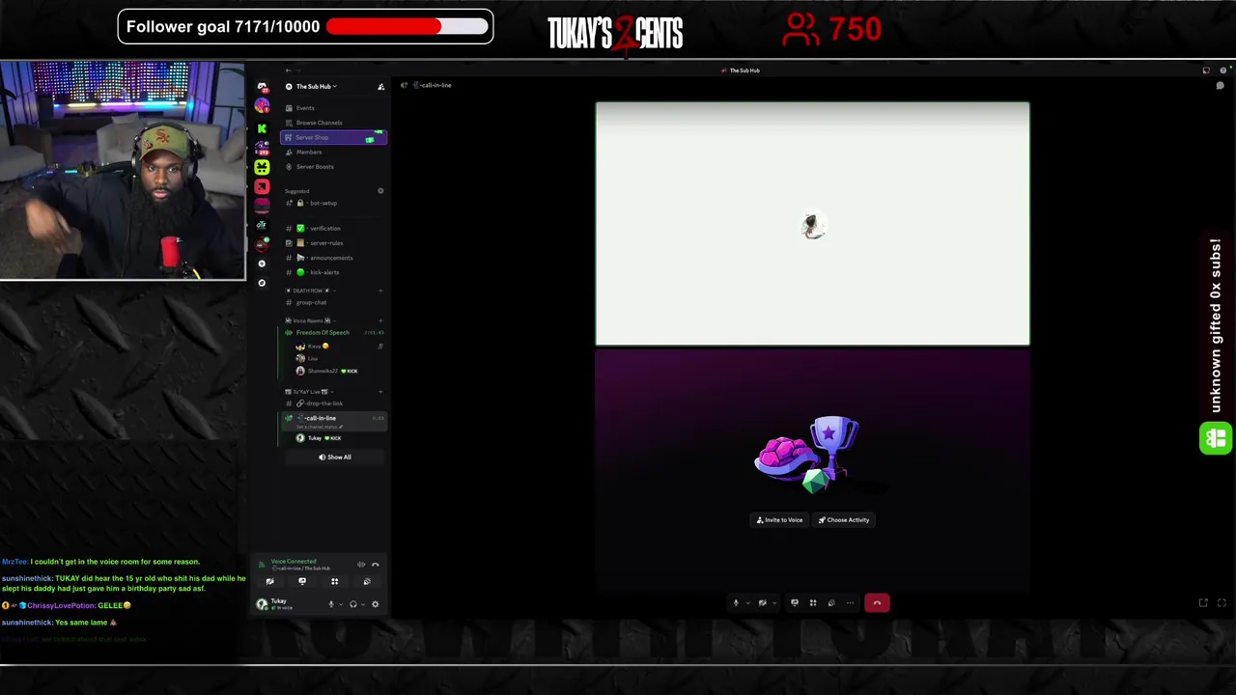Open the soundboard in the voice panel
The width and height of the screenshot is (1236, 695).
pyautogui.click(x=367, y=581)
